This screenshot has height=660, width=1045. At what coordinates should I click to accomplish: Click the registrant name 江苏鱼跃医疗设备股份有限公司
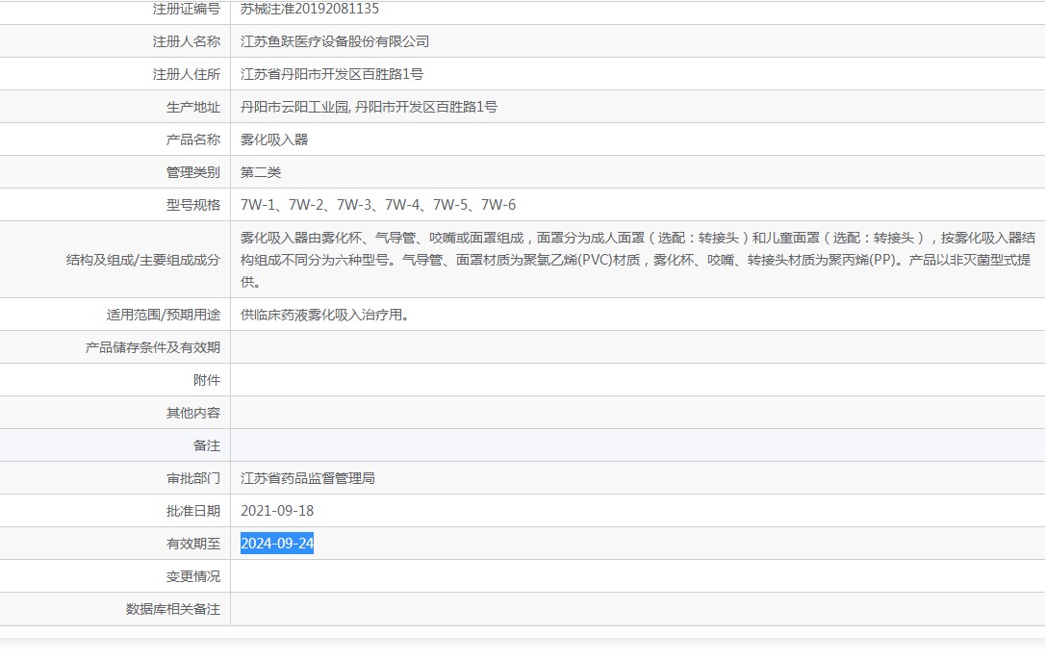(335, 41)
